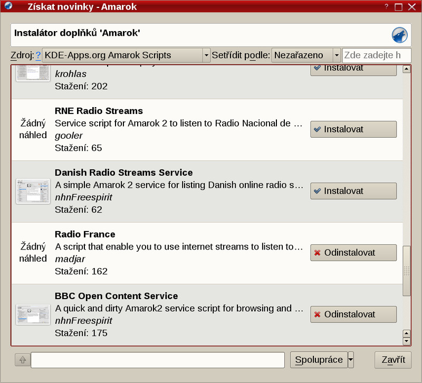Click the BBC Open Content Service title

(116, 296)
